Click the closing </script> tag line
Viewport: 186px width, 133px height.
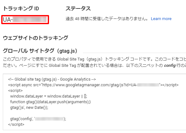pyautogui.click(x=16, y=125)
